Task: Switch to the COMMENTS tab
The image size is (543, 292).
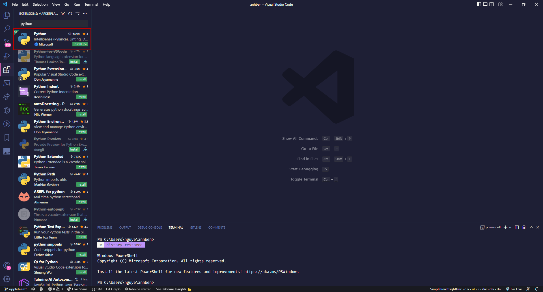Action: click(217, 227)
